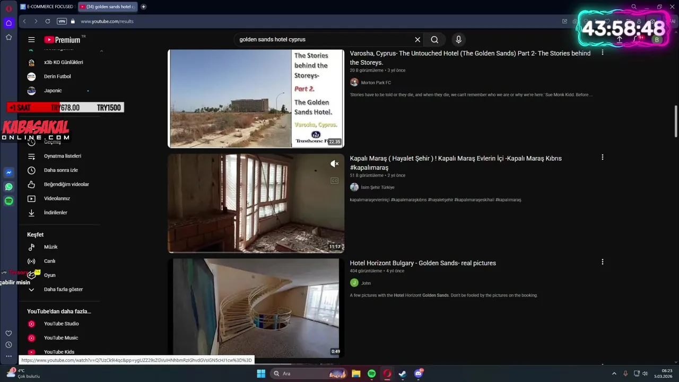
Task: Open Discord from taskbar
Action: [419, 374]
